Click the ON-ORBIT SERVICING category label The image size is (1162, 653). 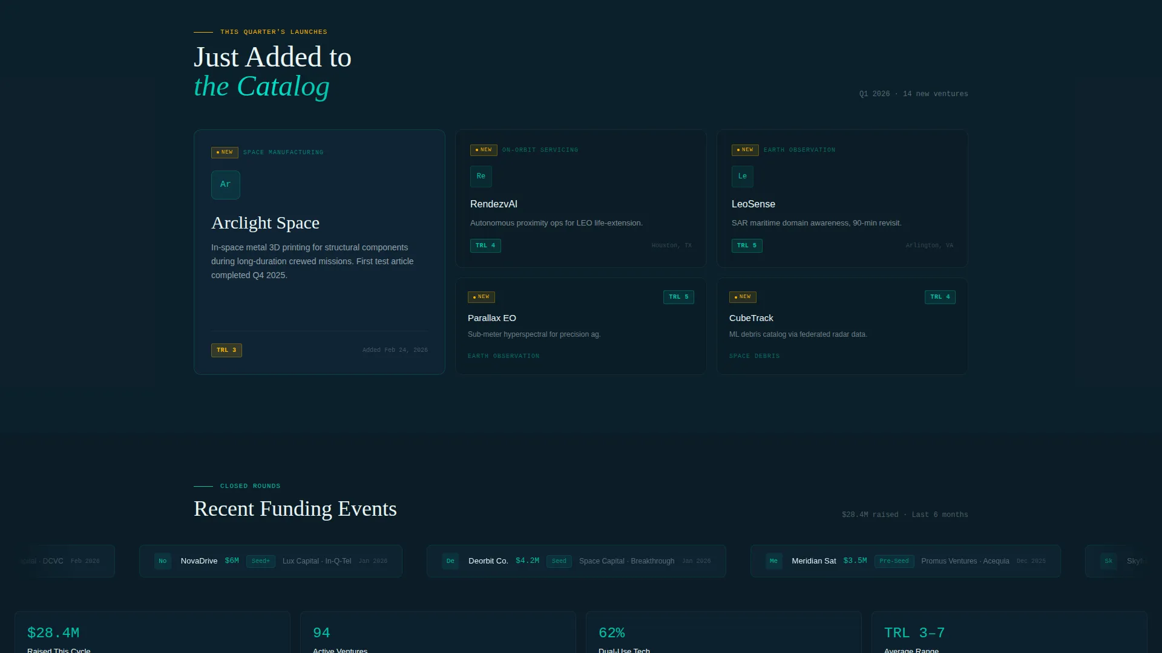click(540, 150)
